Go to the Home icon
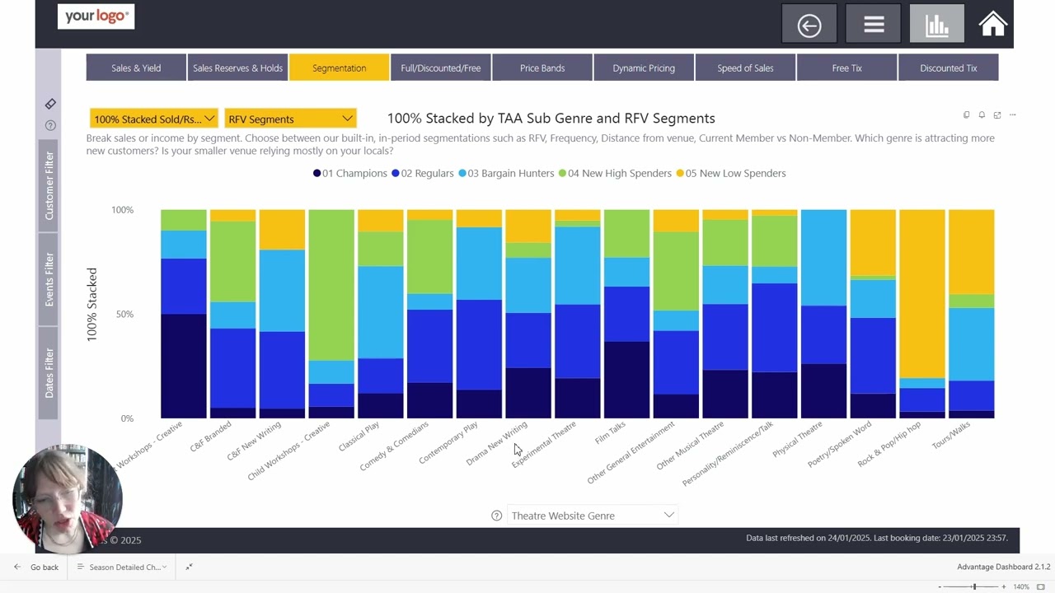Screen dimensions: 1055x593 coord(993,25)
